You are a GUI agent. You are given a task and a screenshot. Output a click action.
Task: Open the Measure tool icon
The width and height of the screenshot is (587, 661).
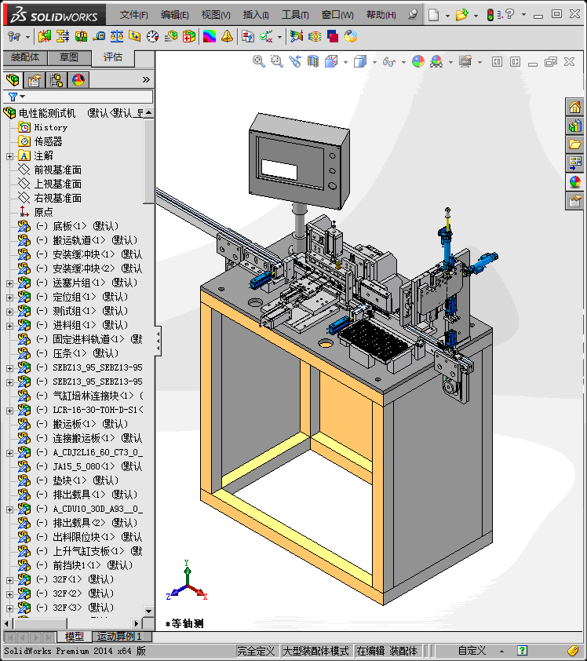pyautogui.click(x=99, y=37)
